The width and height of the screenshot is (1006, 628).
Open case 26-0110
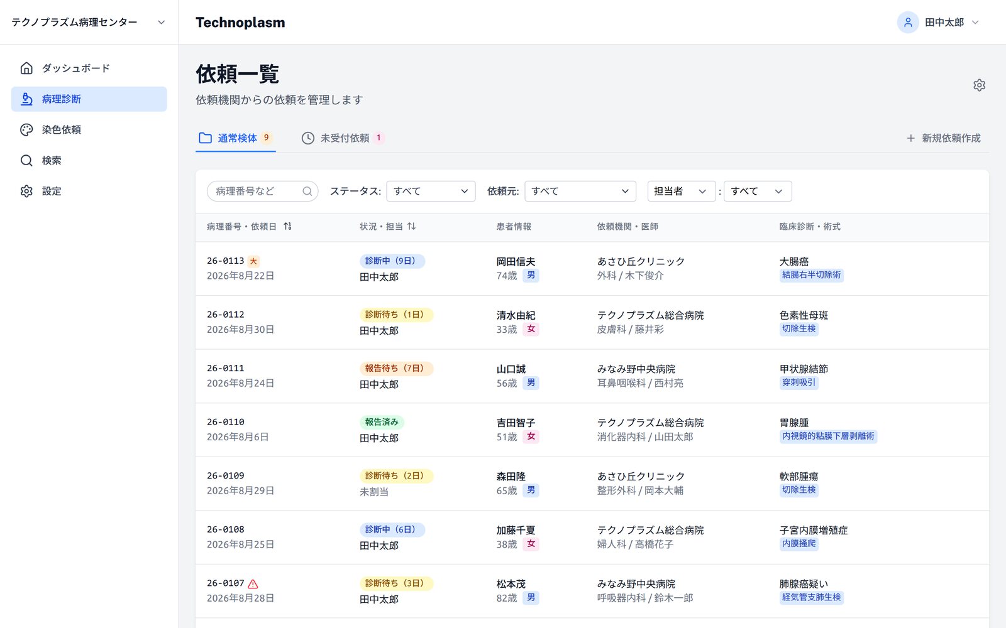(592, 430)
